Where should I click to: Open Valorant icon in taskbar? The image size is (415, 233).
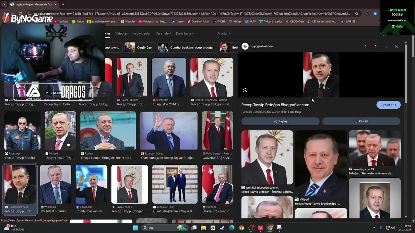[260, 228]
